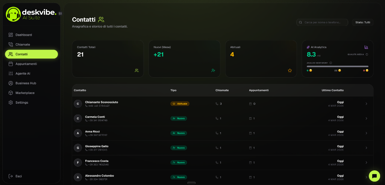Open Chiamate from the sidebar
The image size is (385, 185).
point(23,45)
